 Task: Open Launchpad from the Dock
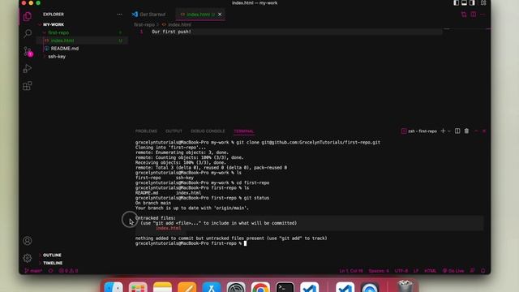(138, 286)
